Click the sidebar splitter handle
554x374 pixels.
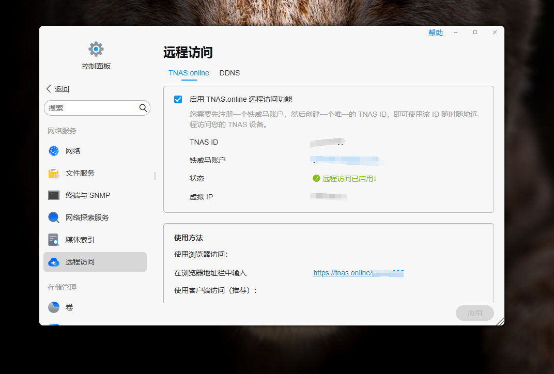pyautogui.click(x=155, y=176)
